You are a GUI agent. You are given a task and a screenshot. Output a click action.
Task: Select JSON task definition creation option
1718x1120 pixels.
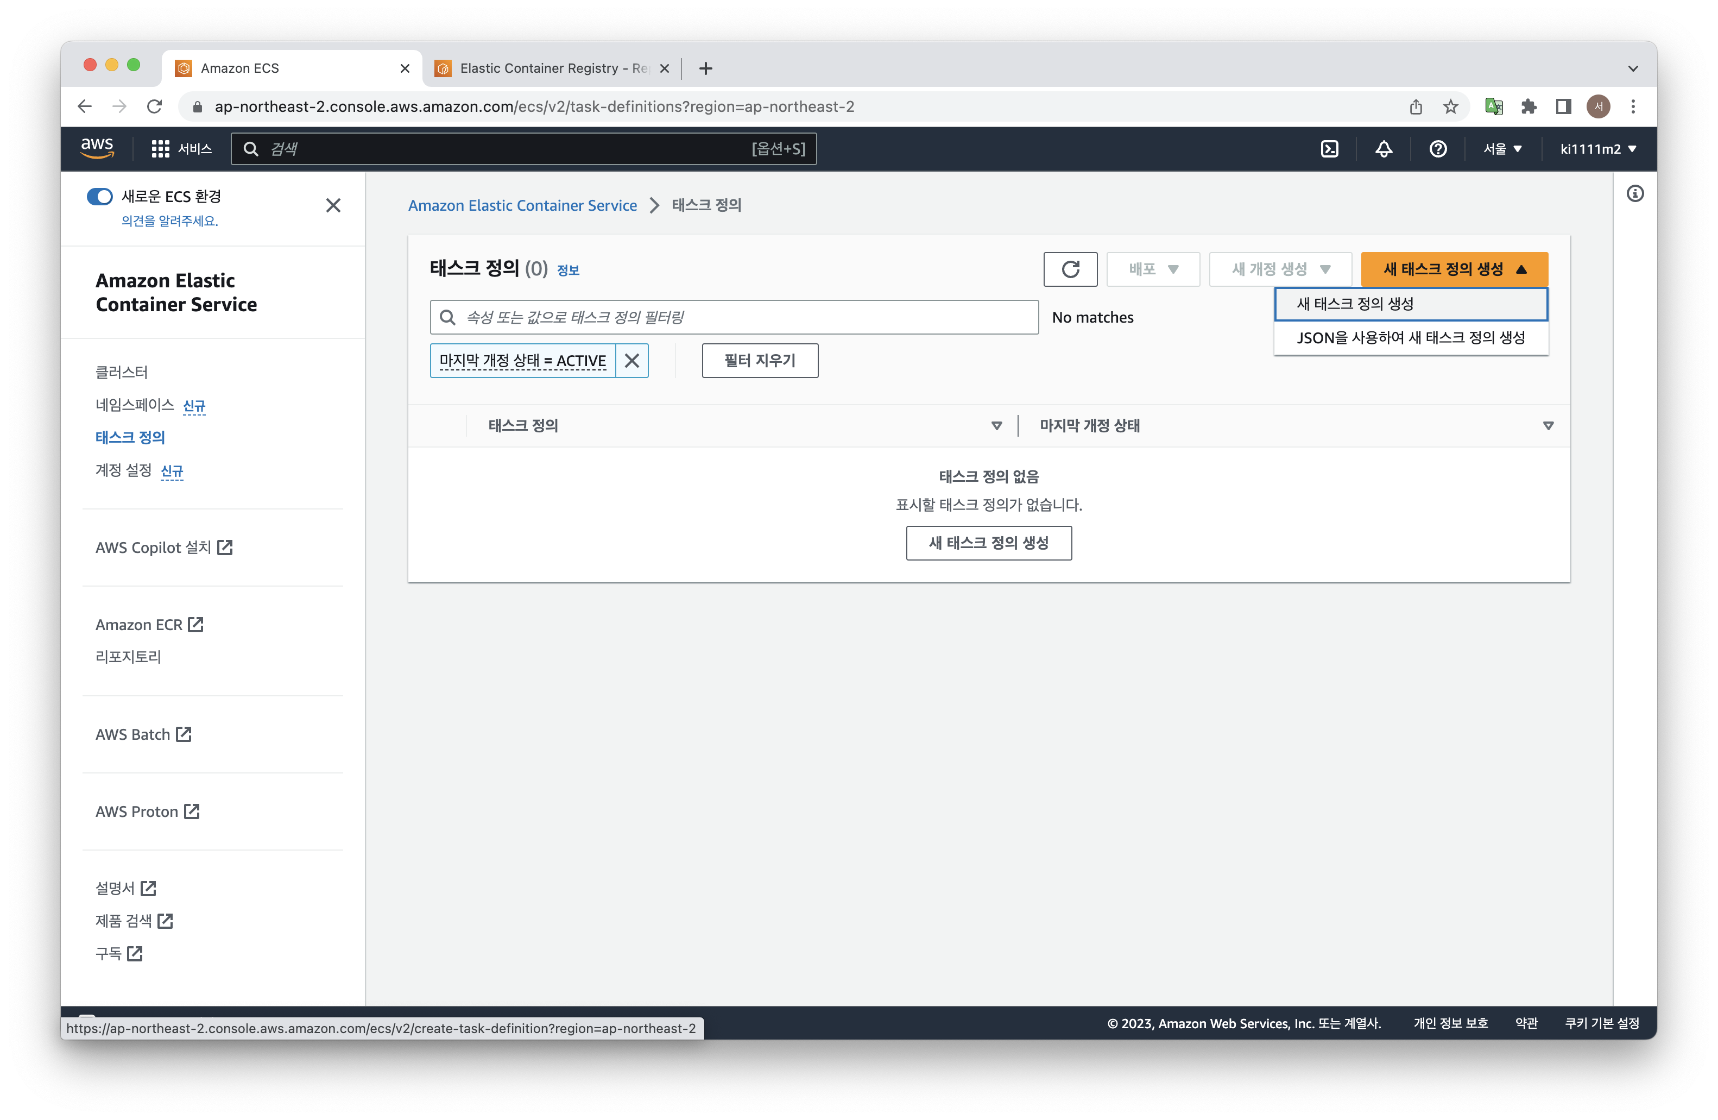tap(1410, 338)
